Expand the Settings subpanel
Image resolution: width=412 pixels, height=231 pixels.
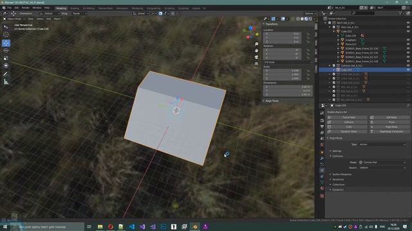pyautogui.click(x=336, y=151)
